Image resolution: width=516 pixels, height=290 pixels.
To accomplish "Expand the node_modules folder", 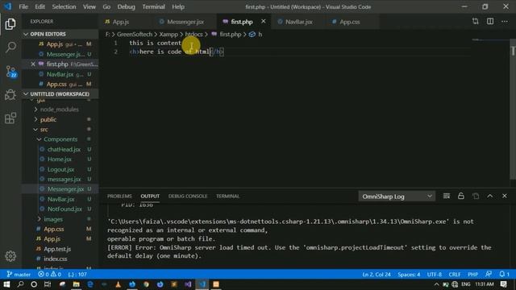I will (x=59, y=110).
